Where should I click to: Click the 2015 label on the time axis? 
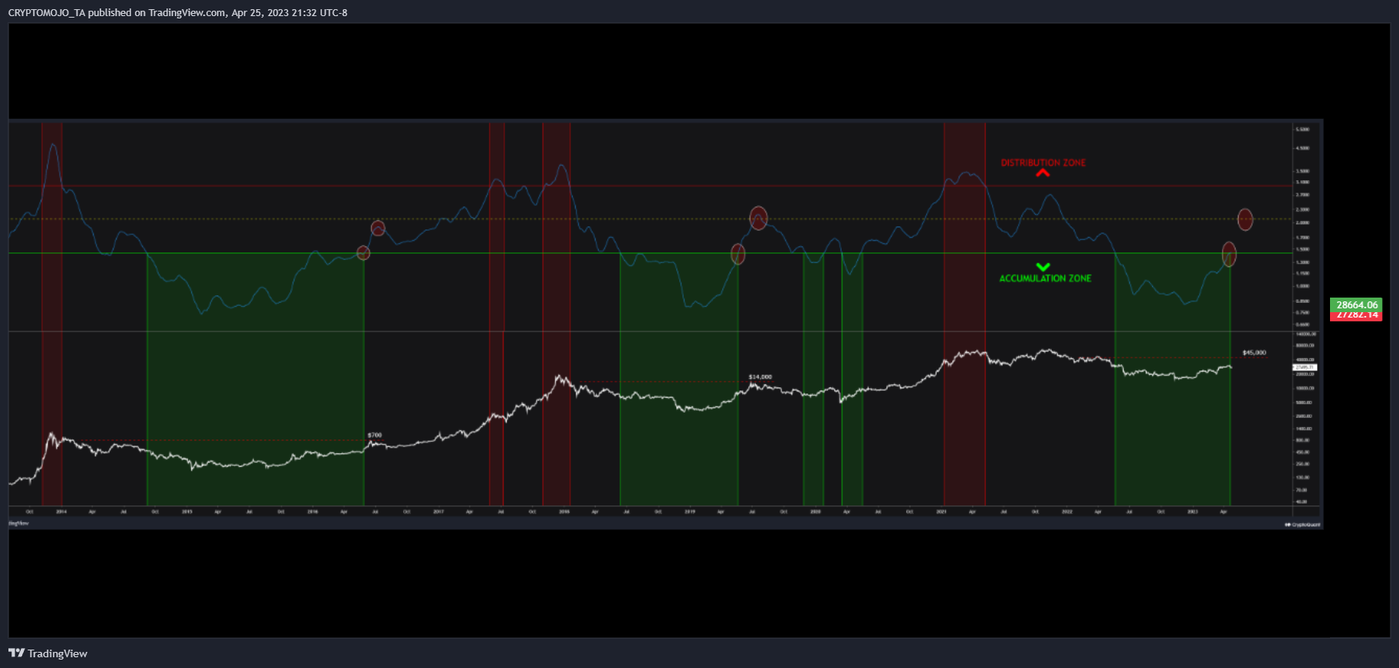pyautogui.click(x=187, y=512)
